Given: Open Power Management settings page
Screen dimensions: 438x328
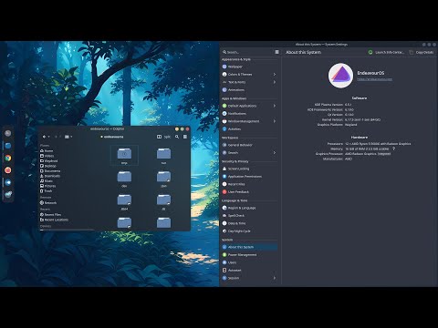Looking at the screenshot, I should pyautogui.click(x=249, y=255).
